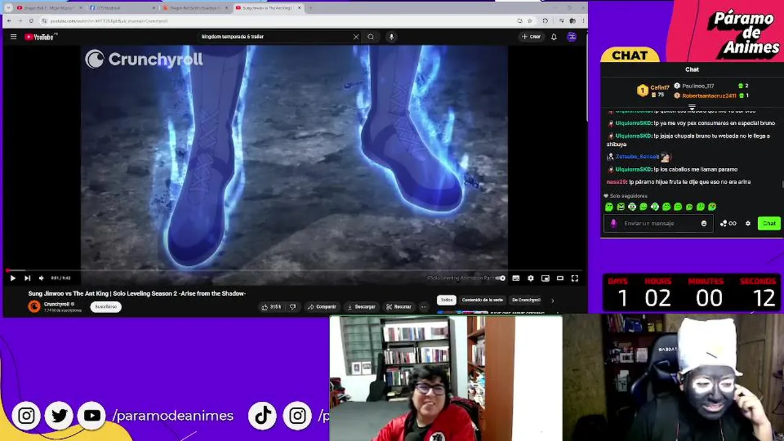The width and height of the screenshot is (784, 441).
Task: Play the Solo Leveling video
Action: click(13, 278)
